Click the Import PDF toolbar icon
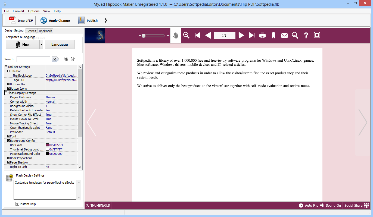 coord(13,20)
